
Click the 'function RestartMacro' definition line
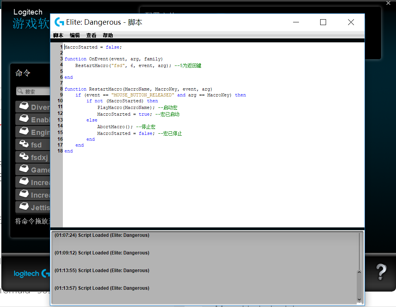click(x=138, y=89)
